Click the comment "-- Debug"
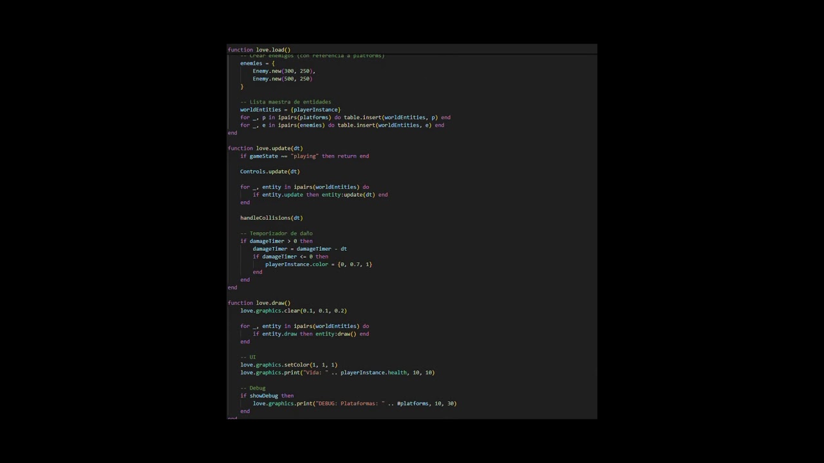This screenshot has height=463, width=824. pyautogui.click(x=252, y=388)
